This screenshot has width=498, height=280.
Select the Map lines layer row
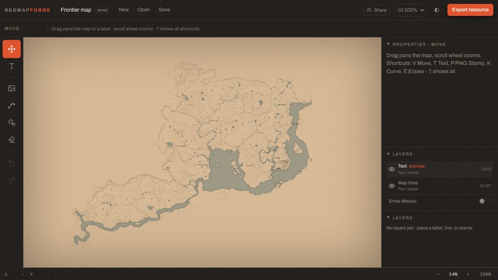(x=439, y=186)
